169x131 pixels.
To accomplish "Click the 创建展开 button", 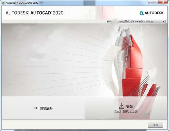I will 43,108.
